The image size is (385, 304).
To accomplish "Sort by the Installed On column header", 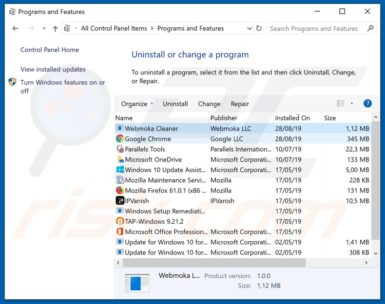I will click(298, 118).
